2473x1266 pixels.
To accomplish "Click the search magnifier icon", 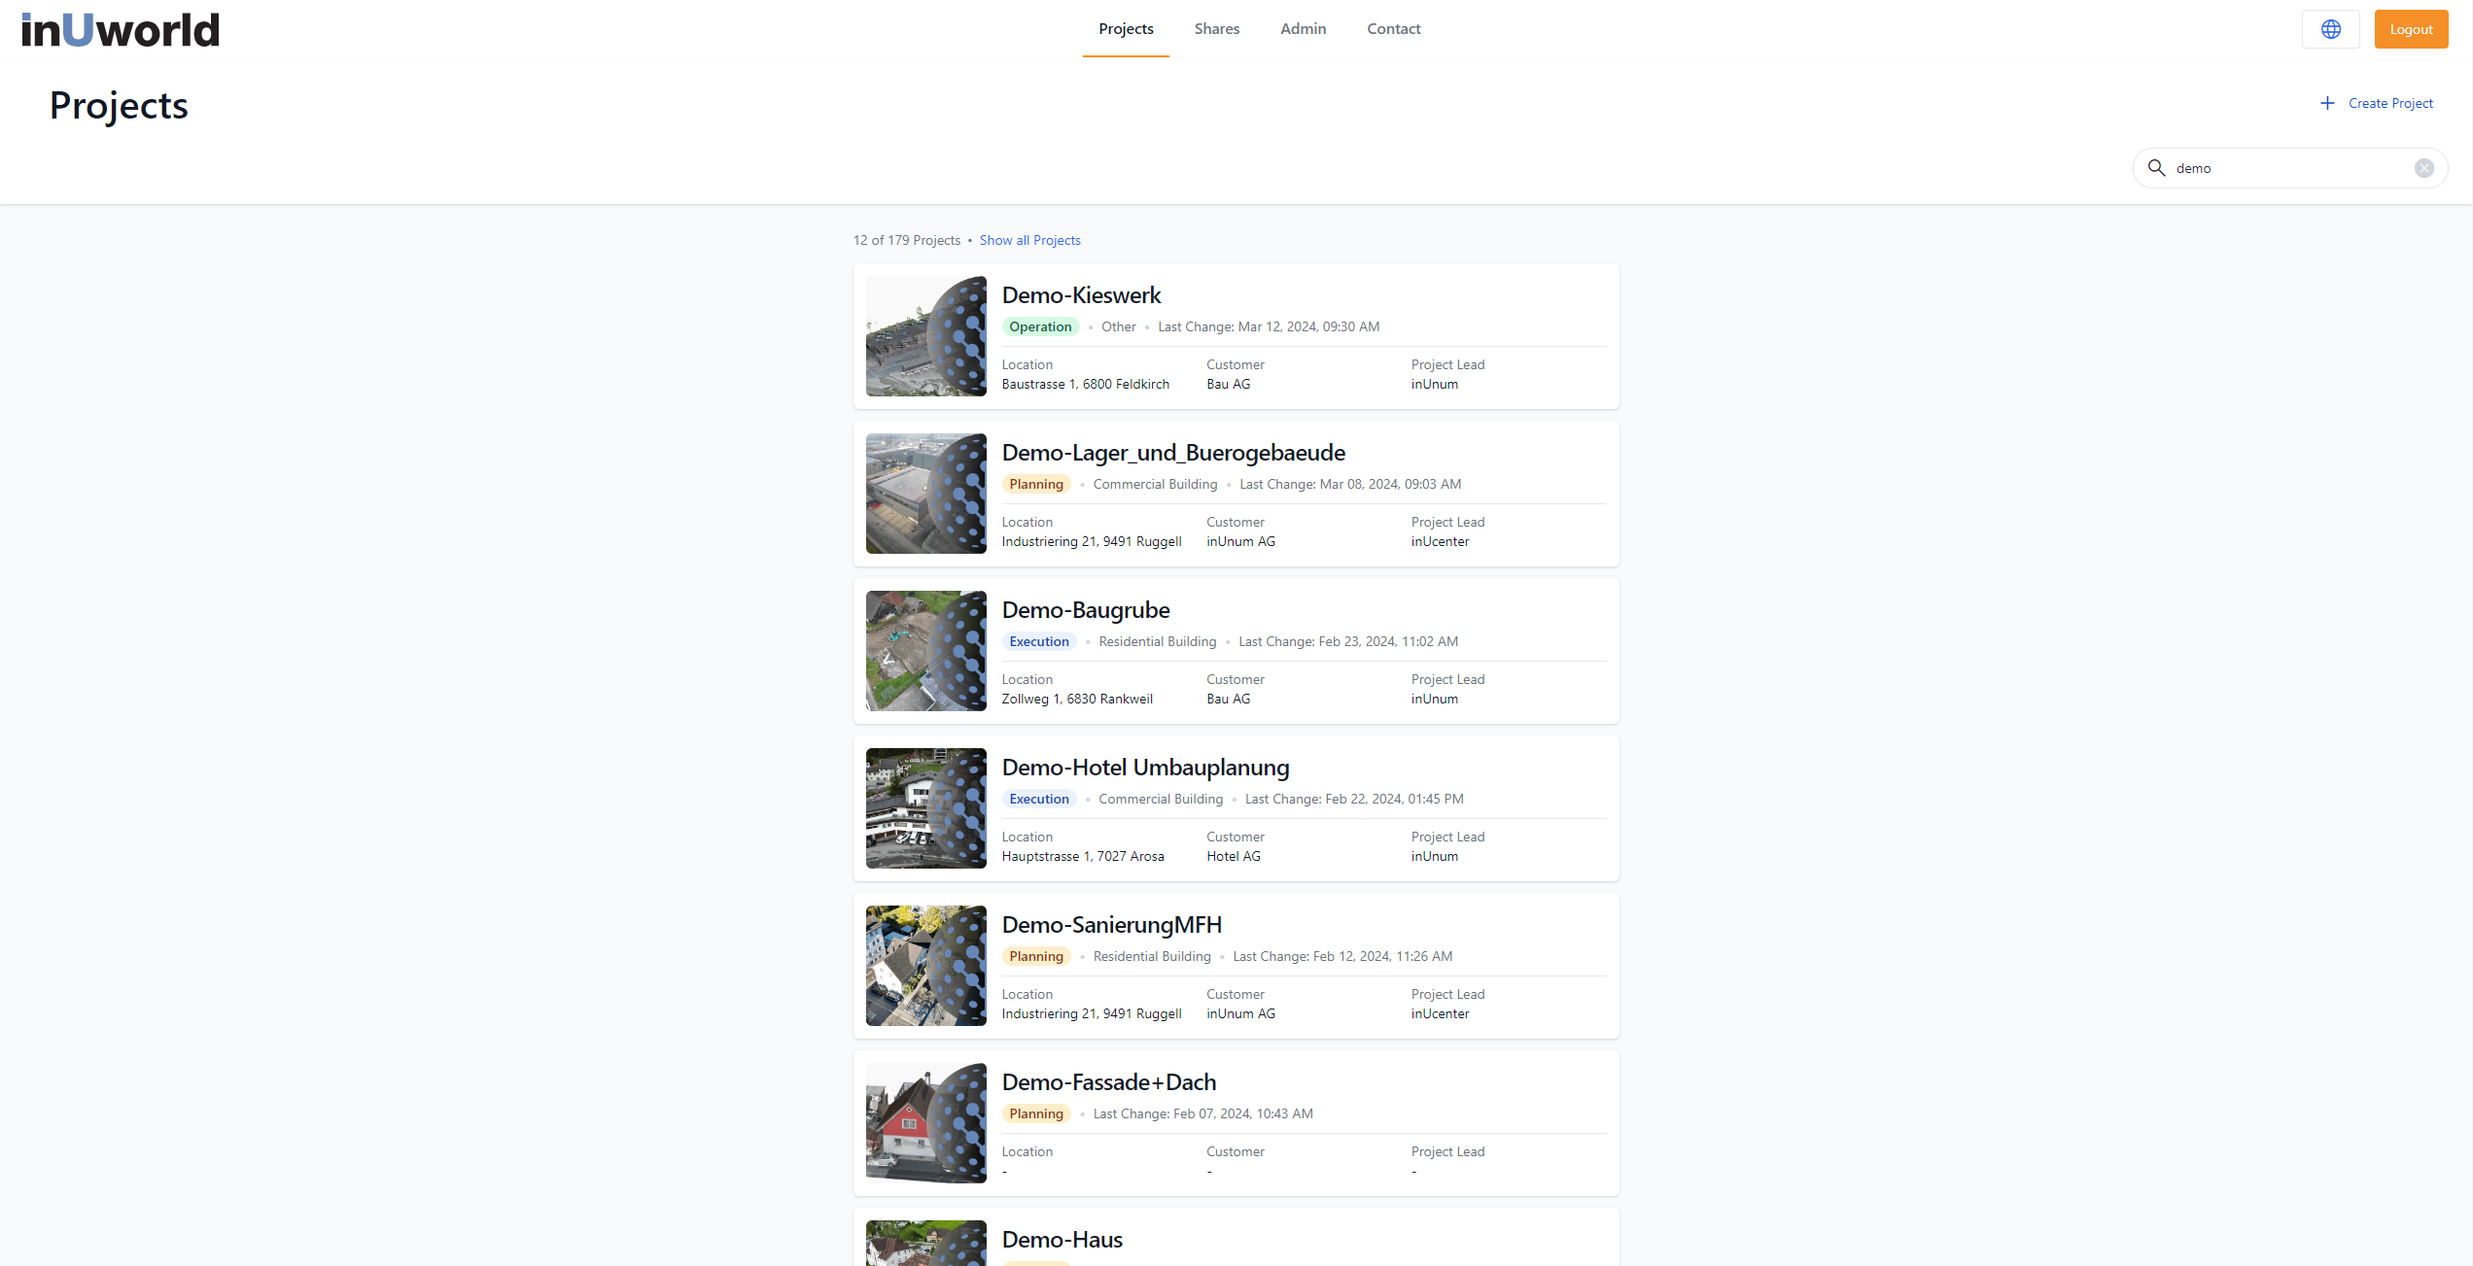I will point(2156,168).
